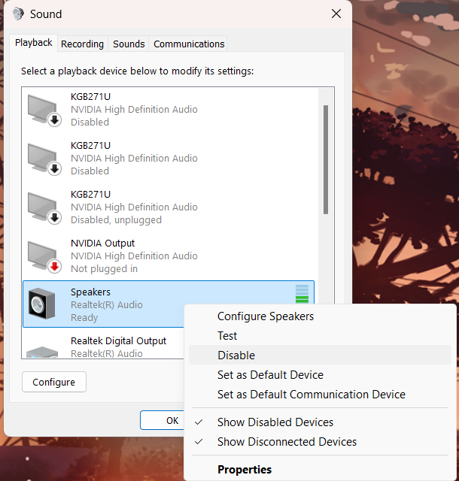The height and width of the screenshot is (481, 459).
Task: Switch to the Playback tab
Action: point(34,43)
